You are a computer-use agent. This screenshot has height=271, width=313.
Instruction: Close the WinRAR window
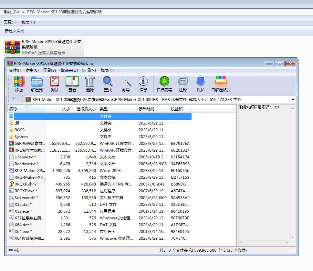click(x=290, y=64)
